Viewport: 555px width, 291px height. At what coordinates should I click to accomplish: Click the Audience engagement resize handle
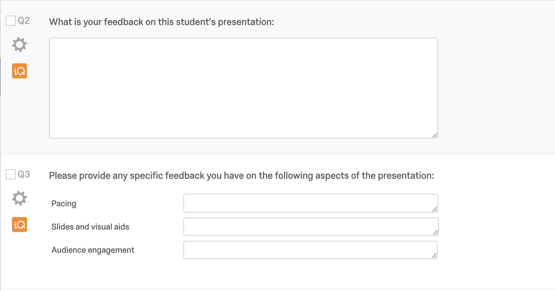pos(434,256)
